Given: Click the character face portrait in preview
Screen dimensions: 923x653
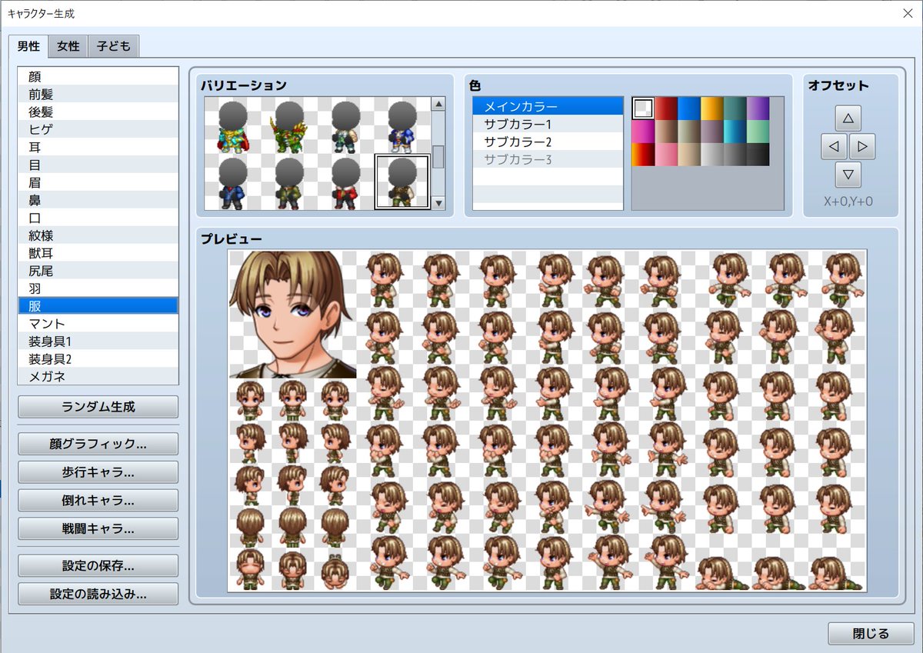Looking at the screenshot, I should coord(293,314).
